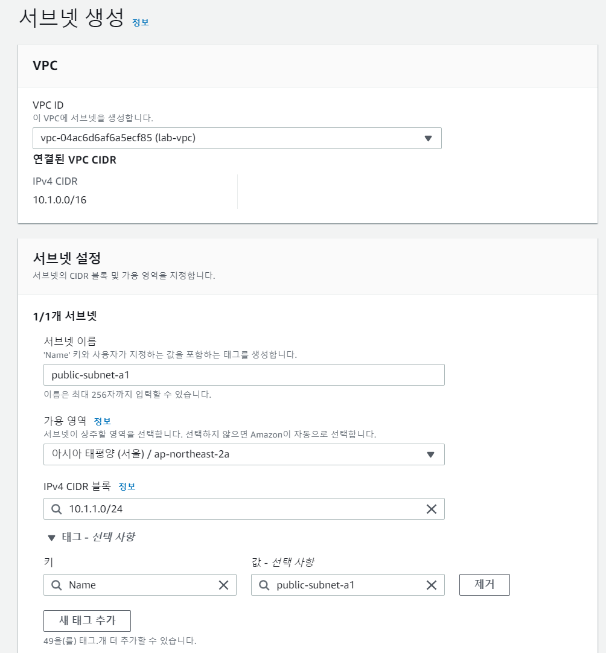
Task: Click the magnifier icon in the tag value field
Action: 263,584
